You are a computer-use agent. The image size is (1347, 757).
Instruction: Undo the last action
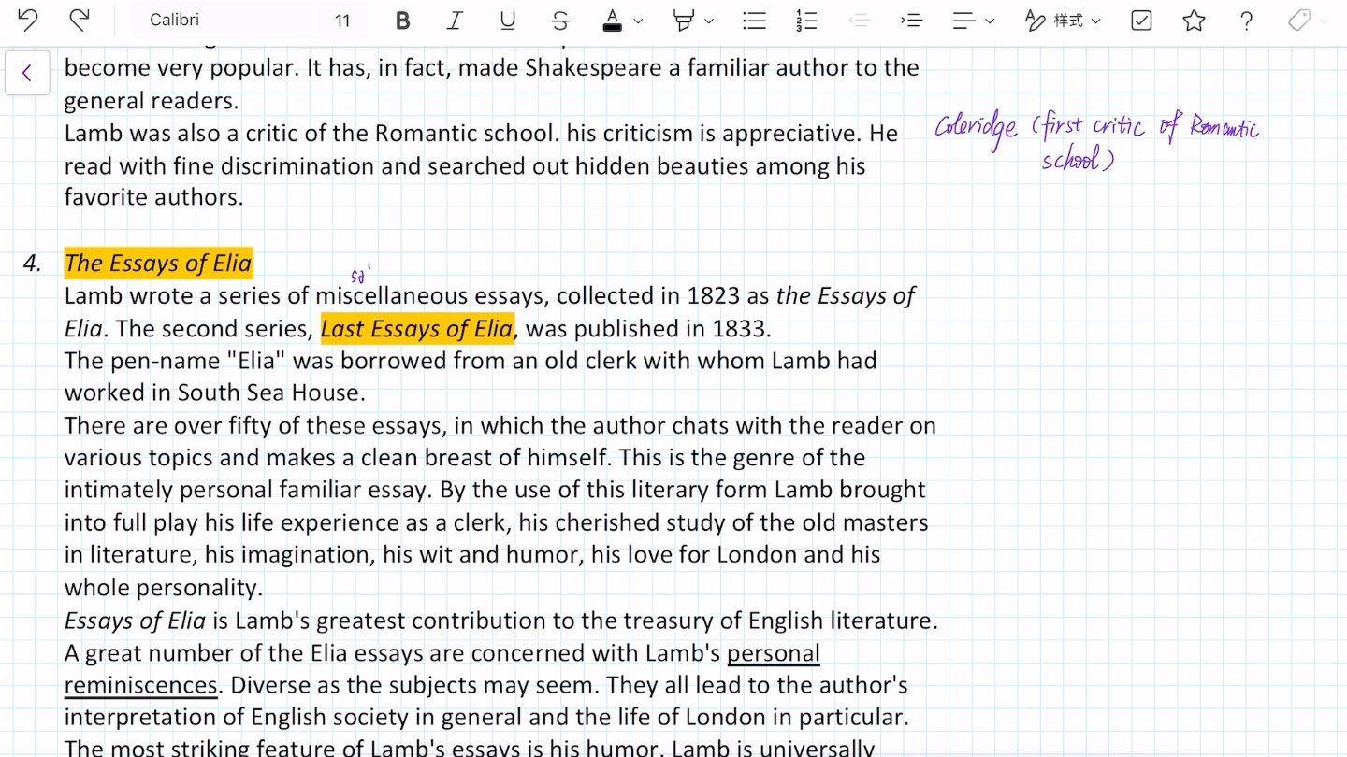[29, 20]
